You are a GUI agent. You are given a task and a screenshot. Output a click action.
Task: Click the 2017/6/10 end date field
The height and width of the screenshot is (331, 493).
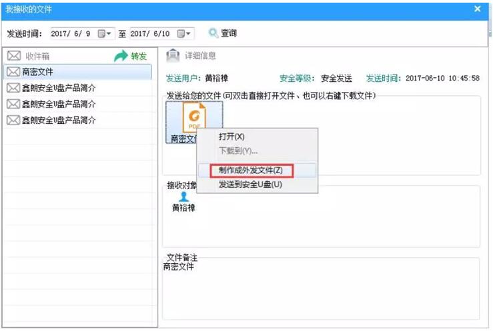pyautogui.click(x=152, y=33)
